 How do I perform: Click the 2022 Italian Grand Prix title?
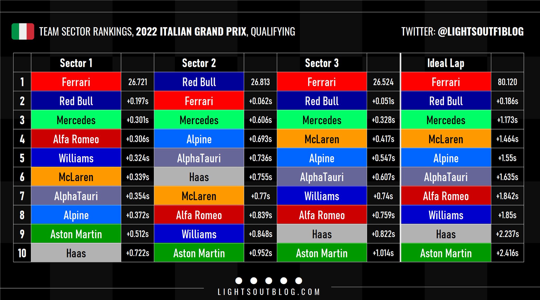[191, 32]
